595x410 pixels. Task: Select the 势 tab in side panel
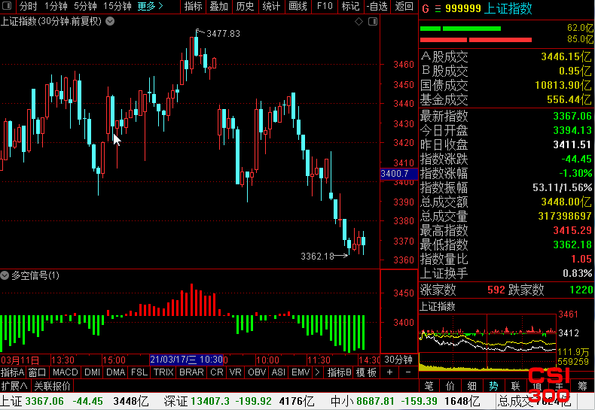click(x=493, y=386)
